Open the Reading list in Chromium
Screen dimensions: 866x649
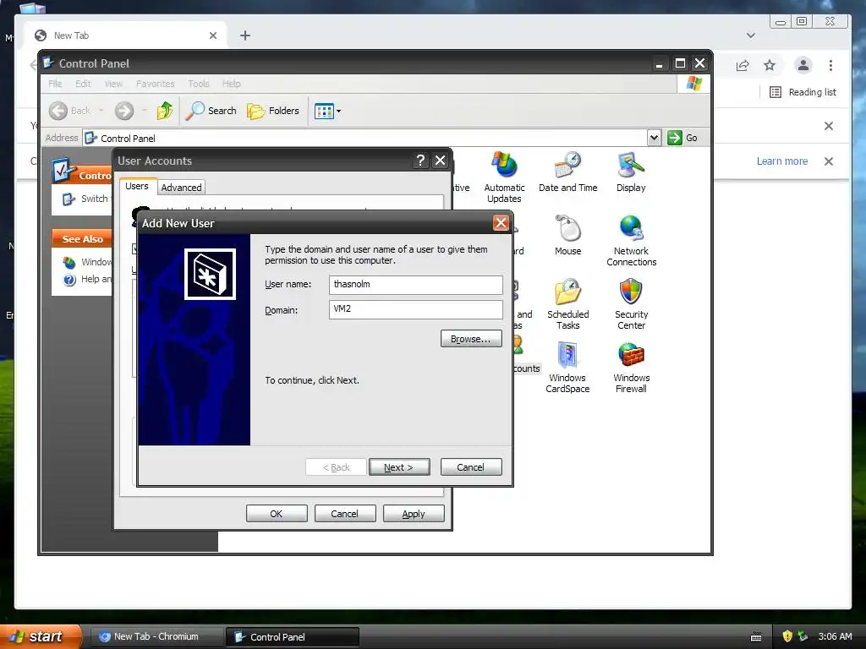point(803,92)
